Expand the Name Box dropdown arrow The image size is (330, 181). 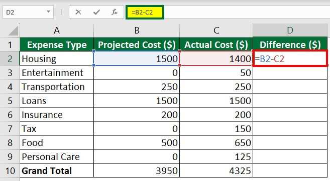[48, 12]
